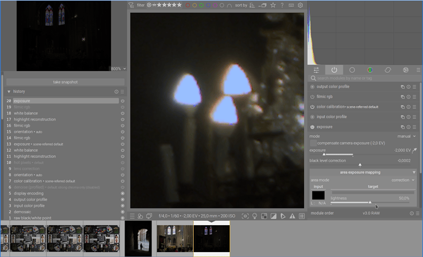423x257 pixels.
Task: Open presets menu for filmic rgb module
Action: point(414,97)
